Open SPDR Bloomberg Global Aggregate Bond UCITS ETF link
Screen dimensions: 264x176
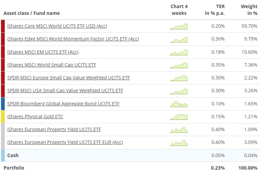[x=63, y=104]
